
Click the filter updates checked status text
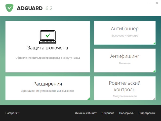(x=48, y=58)
